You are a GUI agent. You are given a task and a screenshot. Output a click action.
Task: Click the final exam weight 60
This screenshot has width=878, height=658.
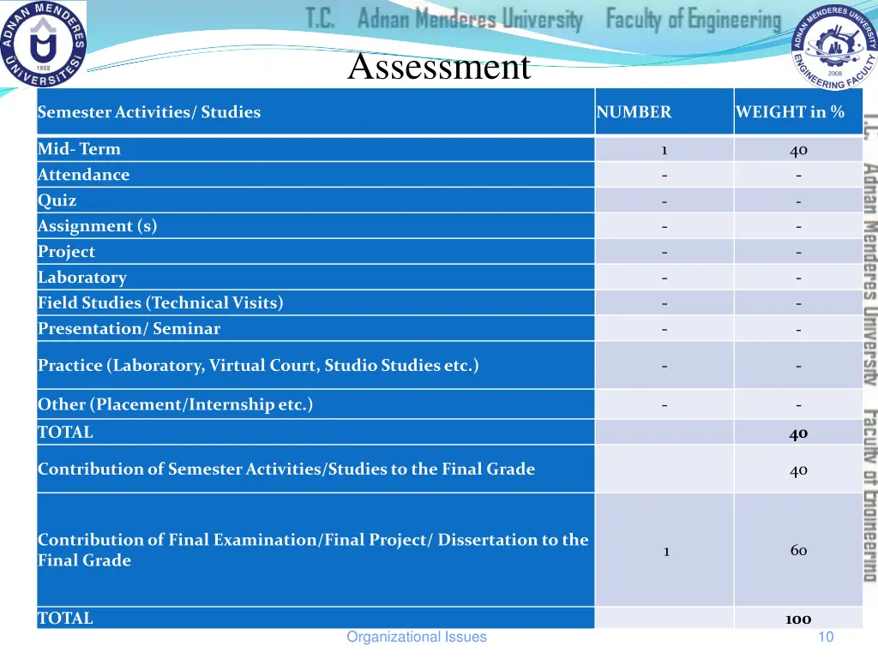click(x=798, y=551)
